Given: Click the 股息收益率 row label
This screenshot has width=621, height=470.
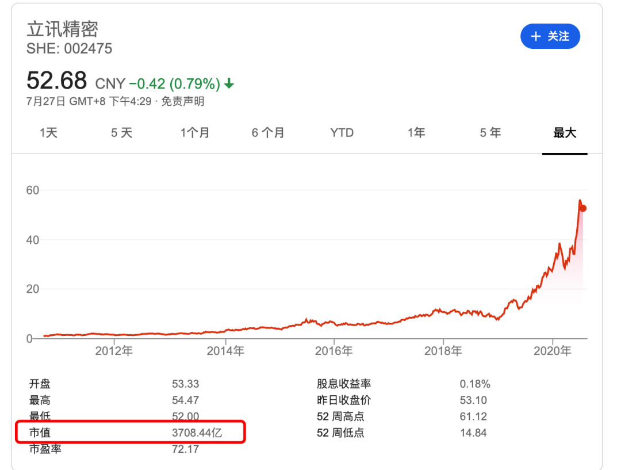Looking at the screenshot, I should (344, 384).
